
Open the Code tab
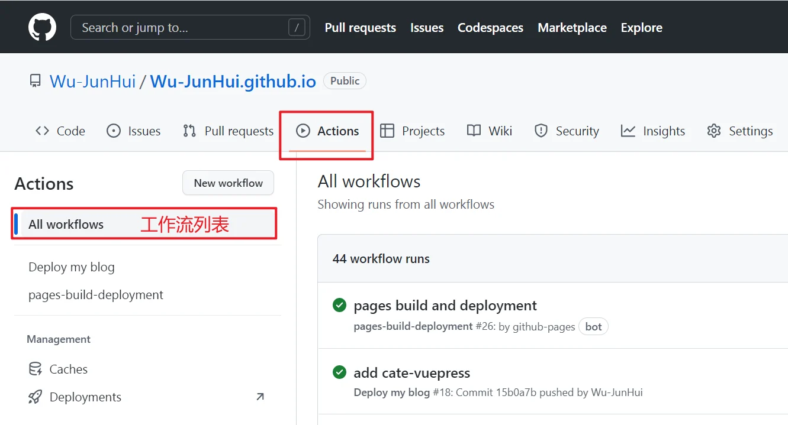coord(60,131)
